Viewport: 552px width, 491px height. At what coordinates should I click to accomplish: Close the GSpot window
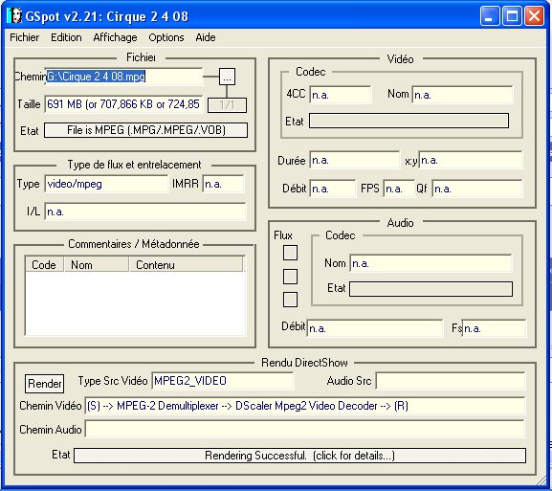(x=534, y=16)
